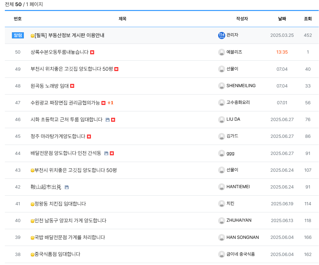Open the 청주 마라탕가게양도합니다 post
319x265 pixels.
click(x=58, y=136)
